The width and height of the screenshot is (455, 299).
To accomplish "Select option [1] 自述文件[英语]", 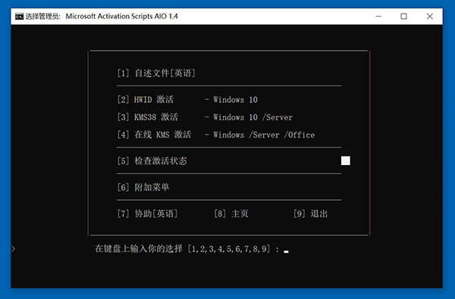I will coord(156,73).
